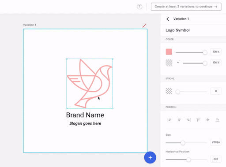Click the help question mark icon
Viewport: 226px width, 167px height.
[x=139, y=7]
